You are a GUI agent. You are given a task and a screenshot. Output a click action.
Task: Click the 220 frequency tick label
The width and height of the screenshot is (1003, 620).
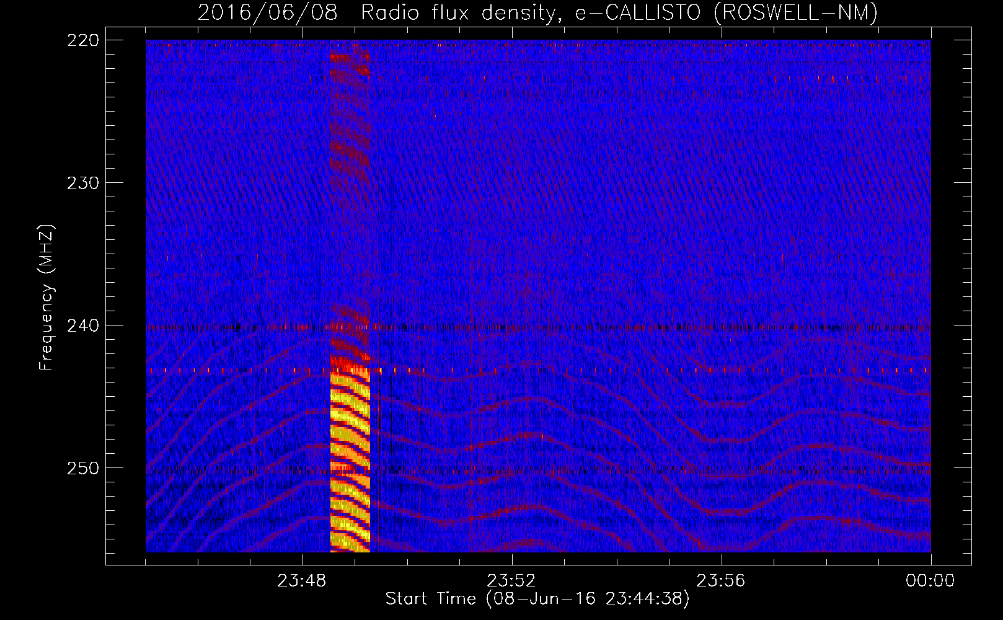[x=83, y=40]
